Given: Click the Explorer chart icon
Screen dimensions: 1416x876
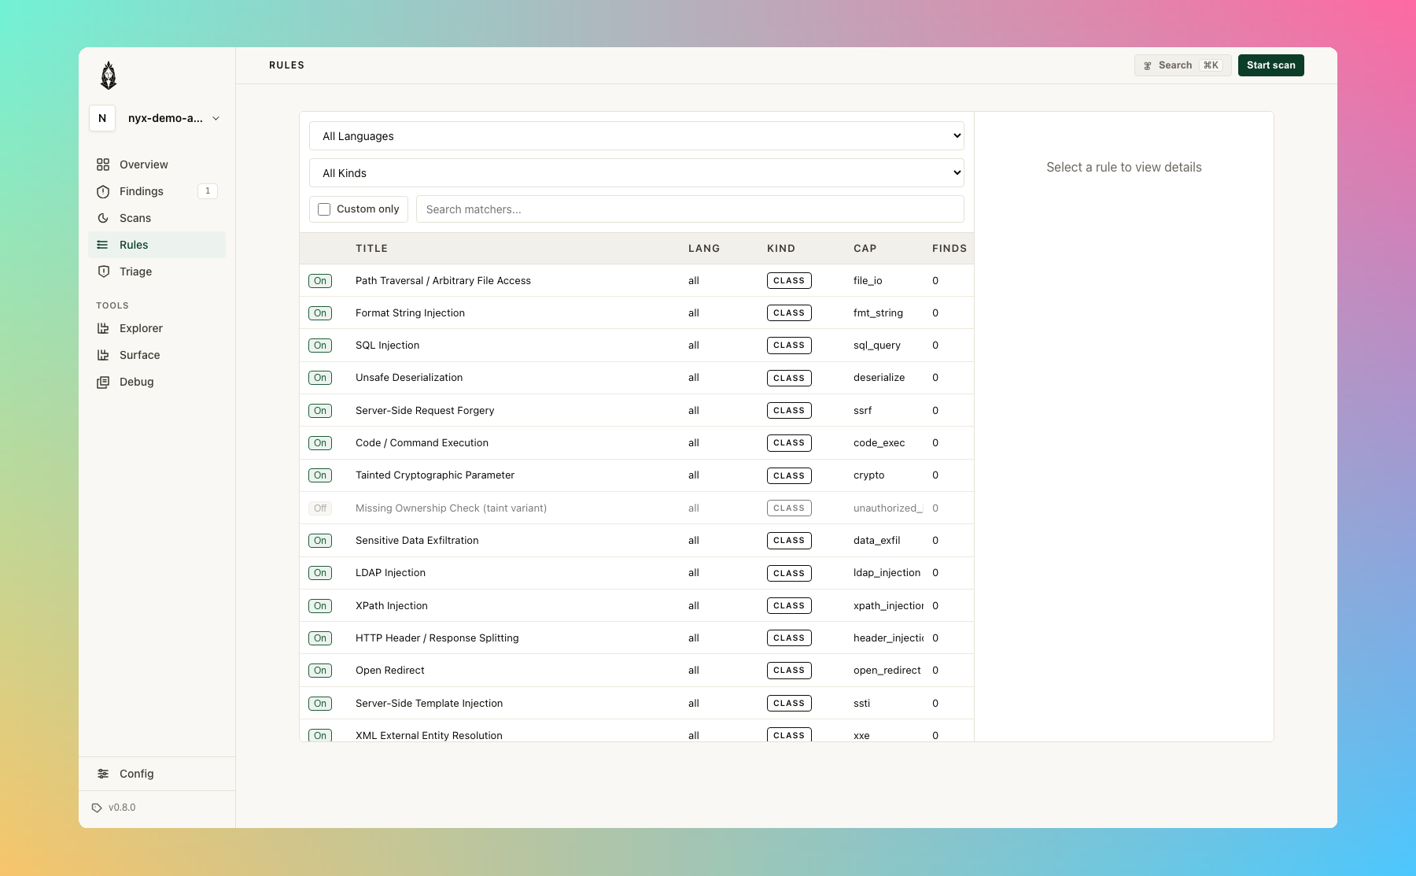Looking at the screenshot, I should [103, 328].
